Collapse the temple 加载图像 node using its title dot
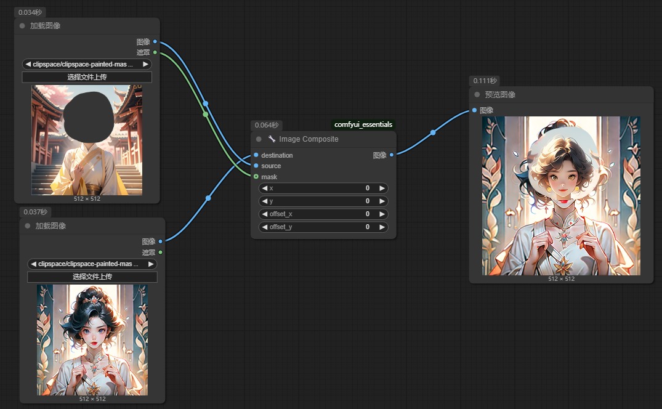This screenshot has width=662, height=409. pyautogui.click(x=22, y=26)
